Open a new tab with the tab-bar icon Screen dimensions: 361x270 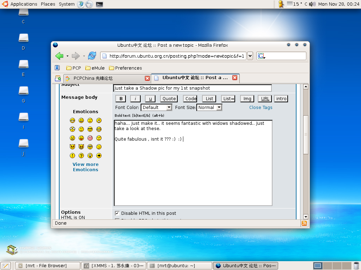pyautogui.click(x=58, y=78)
